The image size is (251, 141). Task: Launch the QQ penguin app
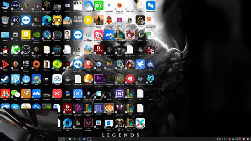pyautogui.click(x=5, y=50)
